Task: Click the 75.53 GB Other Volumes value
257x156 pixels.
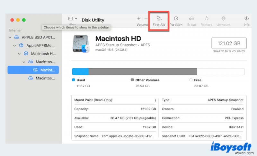Action: pyautogui.click(x=142, y=86)
